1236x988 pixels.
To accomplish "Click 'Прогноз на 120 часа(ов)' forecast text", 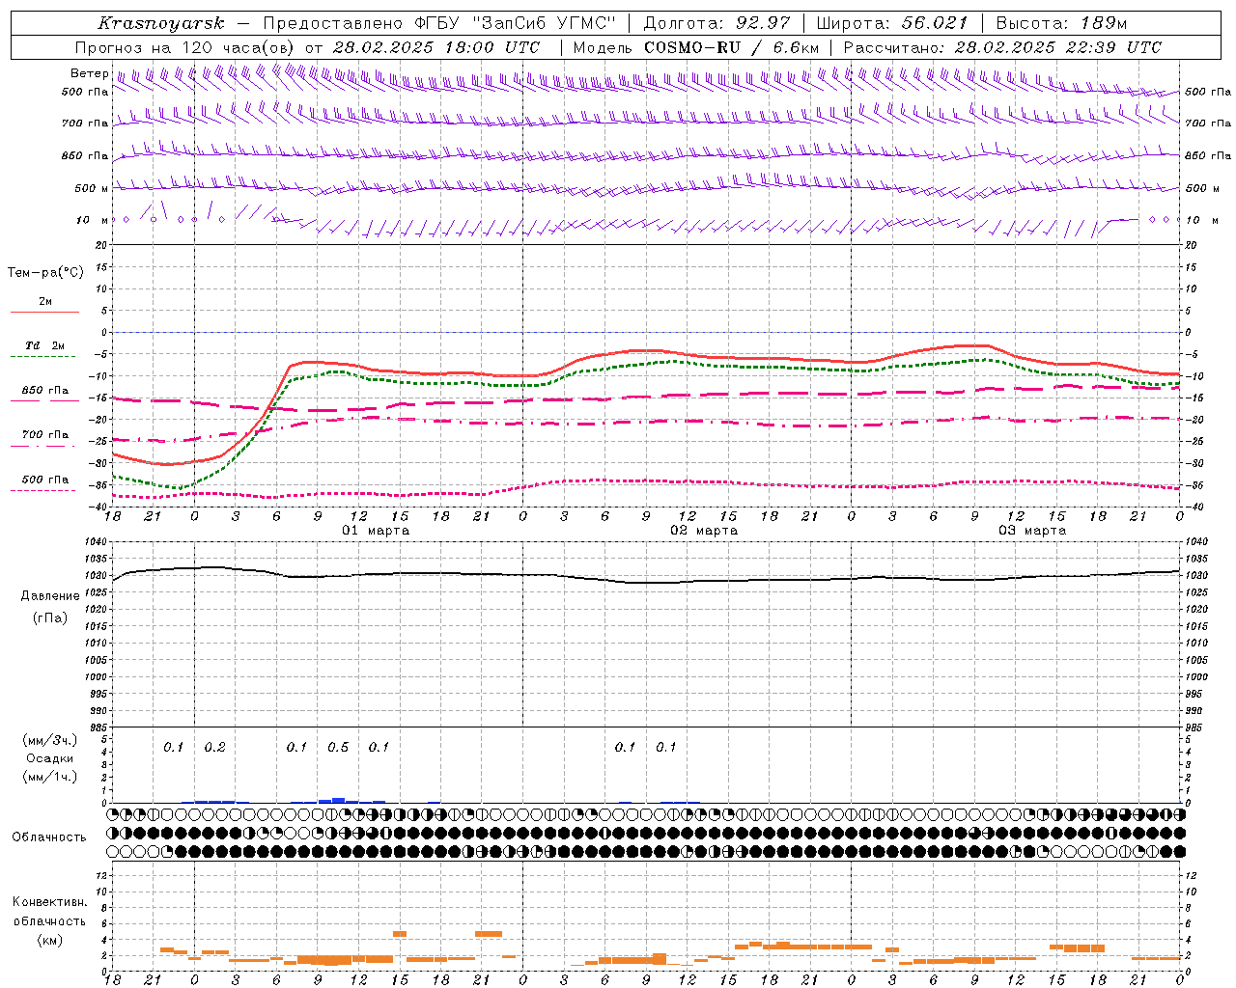I will tap(184, 47).
